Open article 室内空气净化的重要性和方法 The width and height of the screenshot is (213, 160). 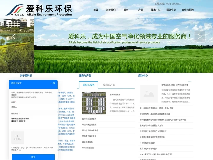pyautogui.click(x=151, y=125)
